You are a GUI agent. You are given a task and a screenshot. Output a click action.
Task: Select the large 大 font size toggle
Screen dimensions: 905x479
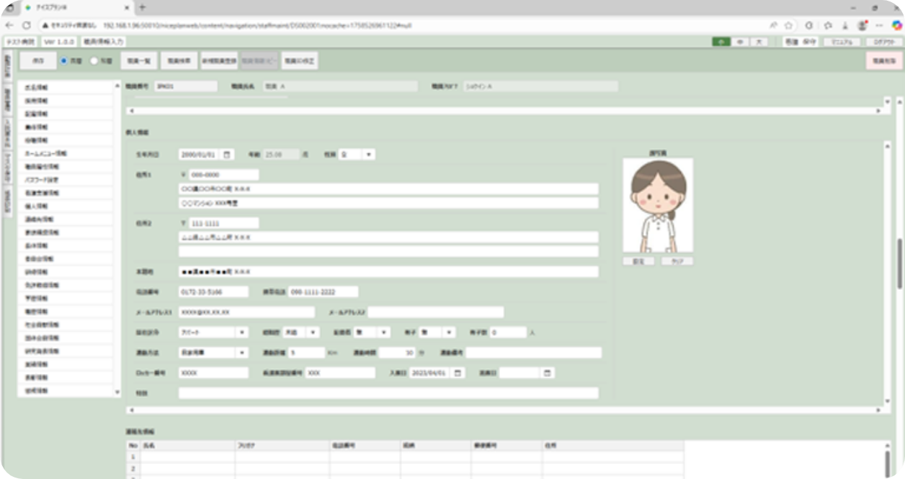point(759,42)
